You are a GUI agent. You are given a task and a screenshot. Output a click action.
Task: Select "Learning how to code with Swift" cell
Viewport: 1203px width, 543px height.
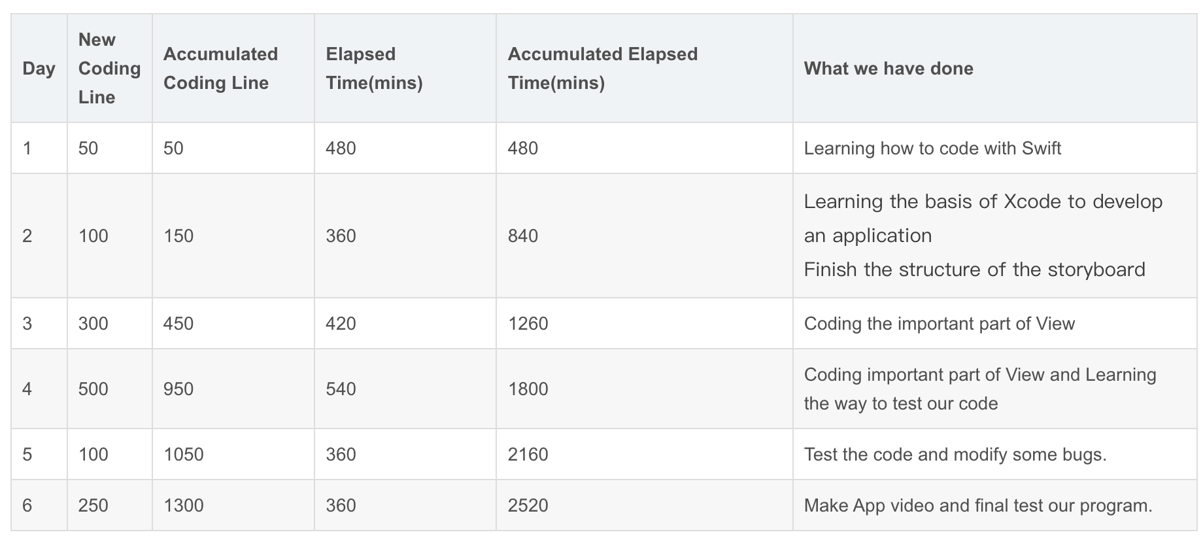tap(932, 149)
